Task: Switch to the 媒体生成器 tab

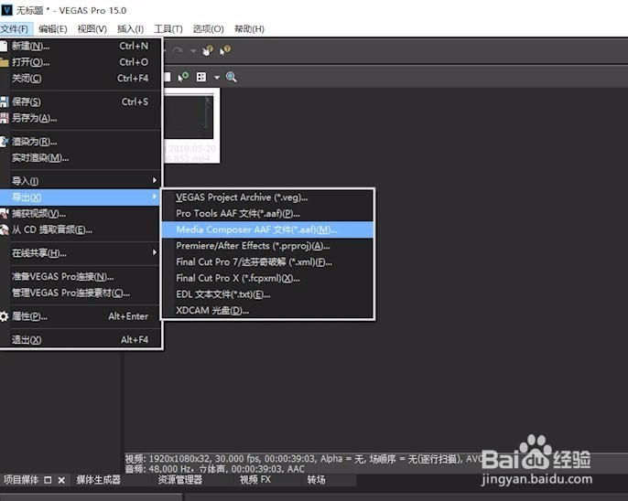Action: coord(99,479)
